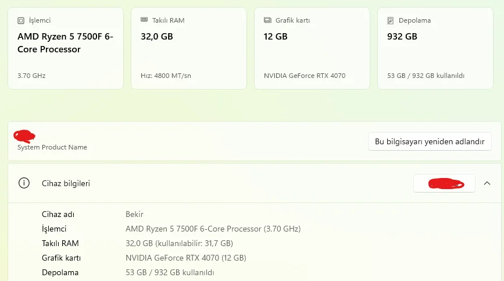This screenshot has height=281, width=504.
Task: Click the storage drive icon
Action: pos(390,20)
